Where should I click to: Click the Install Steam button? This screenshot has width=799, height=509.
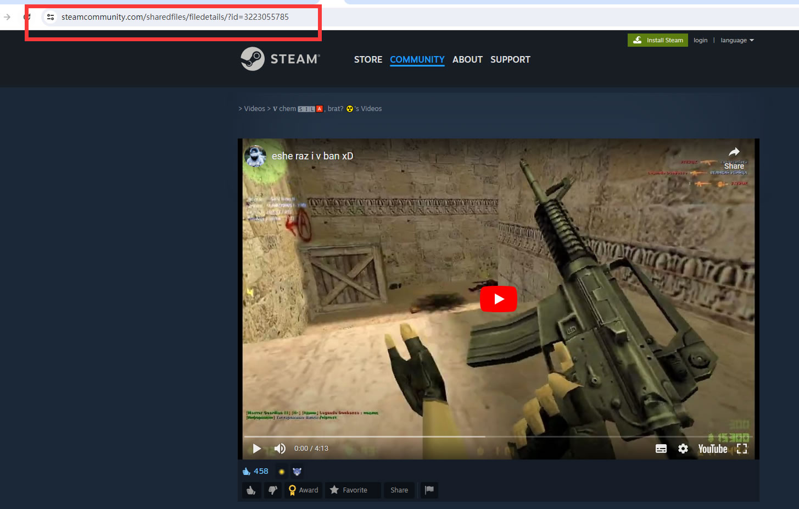coord(658,40)
